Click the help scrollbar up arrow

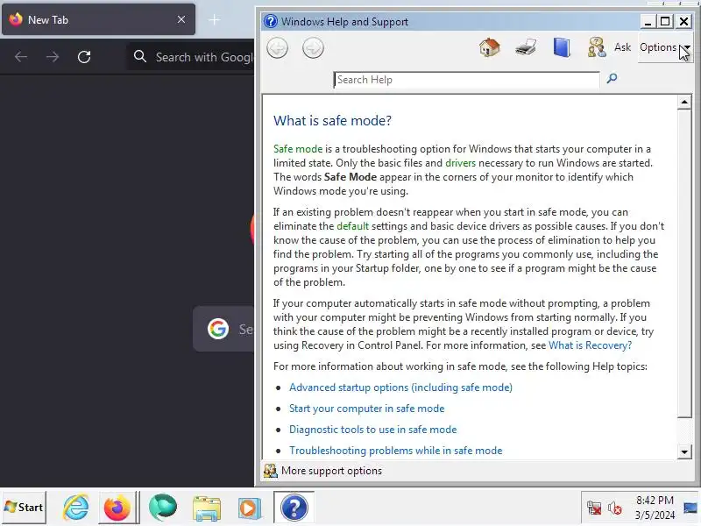coord(684,103)
